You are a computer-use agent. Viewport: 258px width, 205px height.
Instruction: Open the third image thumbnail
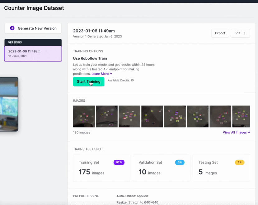[129, 116]
